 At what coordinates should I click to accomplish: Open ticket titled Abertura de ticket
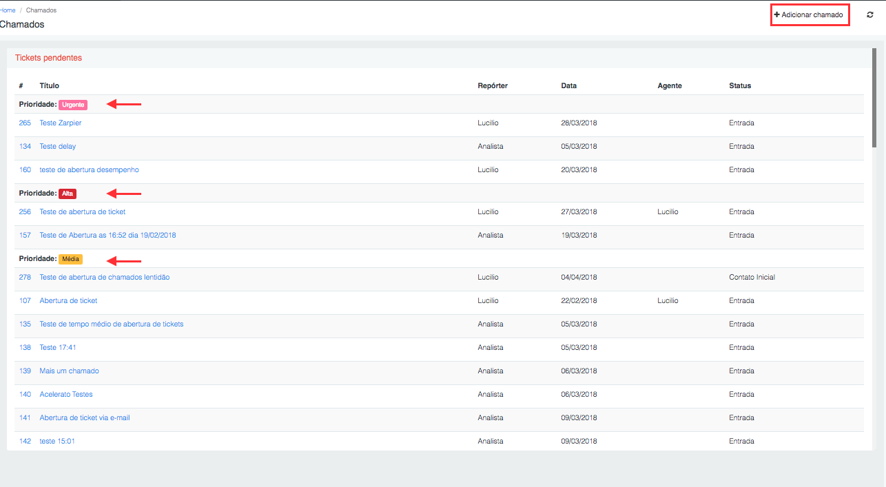(x=68, y=300)
